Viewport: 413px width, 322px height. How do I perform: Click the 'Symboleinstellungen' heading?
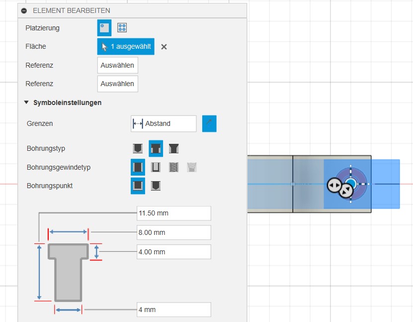click(x=68, y=103)
